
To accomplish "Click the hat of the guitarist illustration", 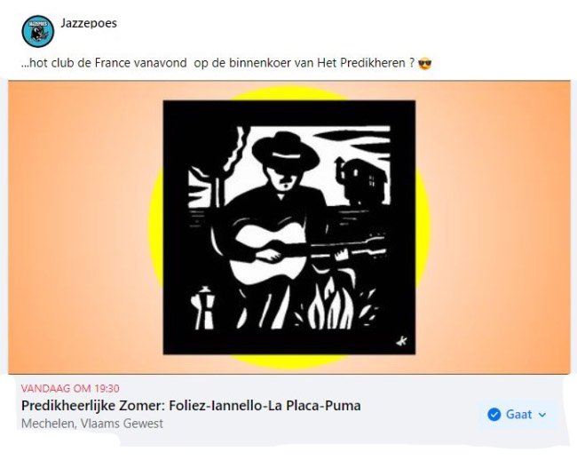I will (286, 151).
